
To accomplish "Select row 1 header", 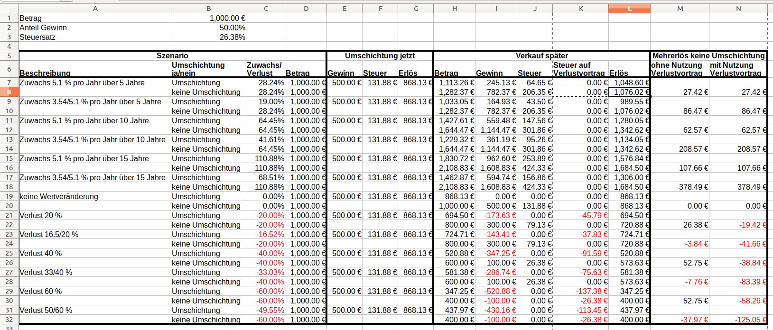I will click(x=9, y=18).
